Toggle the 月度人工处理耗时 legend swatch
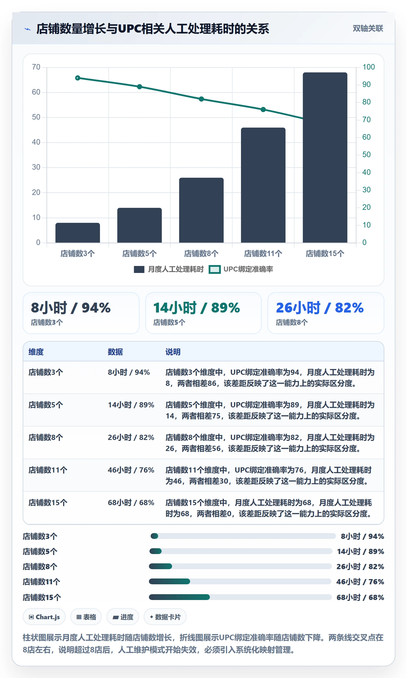Viewport: 407px width, 678px height. (x=139, y=269)
